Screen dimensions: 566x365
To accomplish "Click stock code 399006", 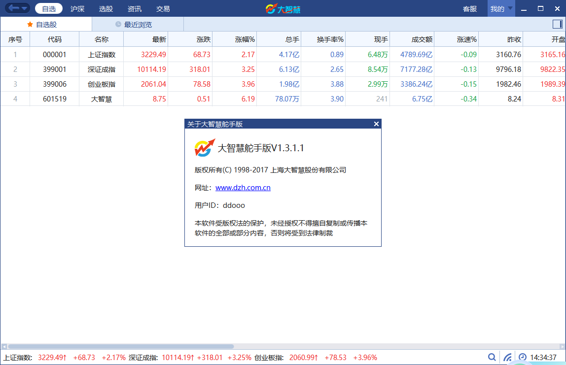I will click(x=55, y=84).
